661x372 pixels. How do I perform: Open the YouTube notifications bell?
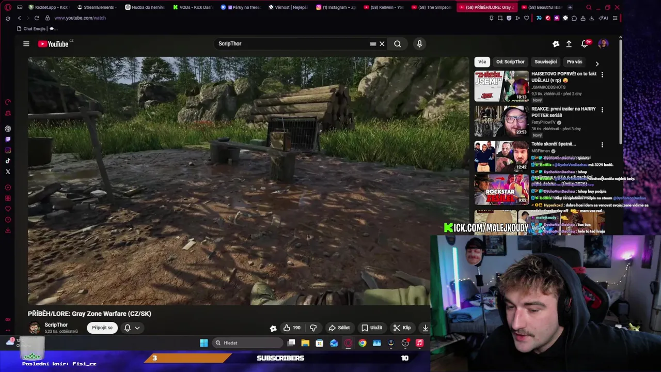[x=585, y=44]
